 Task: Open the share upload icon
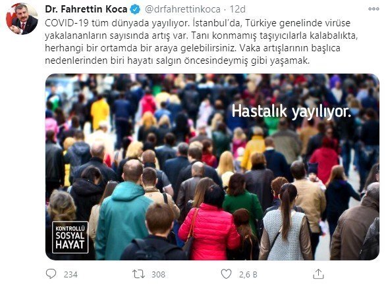318,274
